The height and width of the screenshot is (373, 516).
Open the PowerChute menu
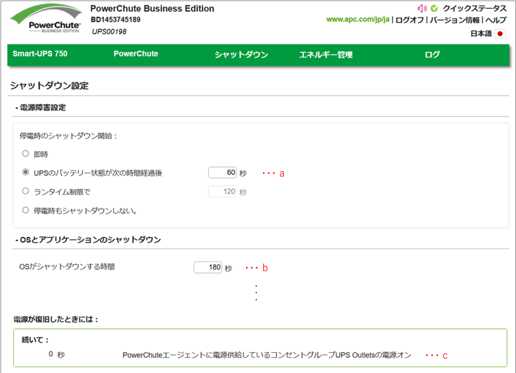tap(136, 54)
